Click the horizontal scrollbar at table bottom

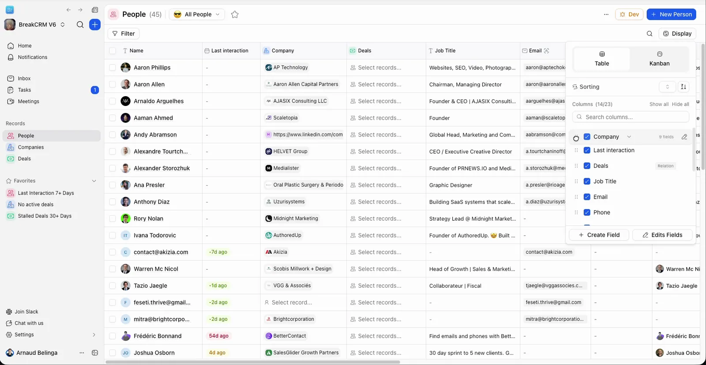pyautogui.click(x=253, y=362)
